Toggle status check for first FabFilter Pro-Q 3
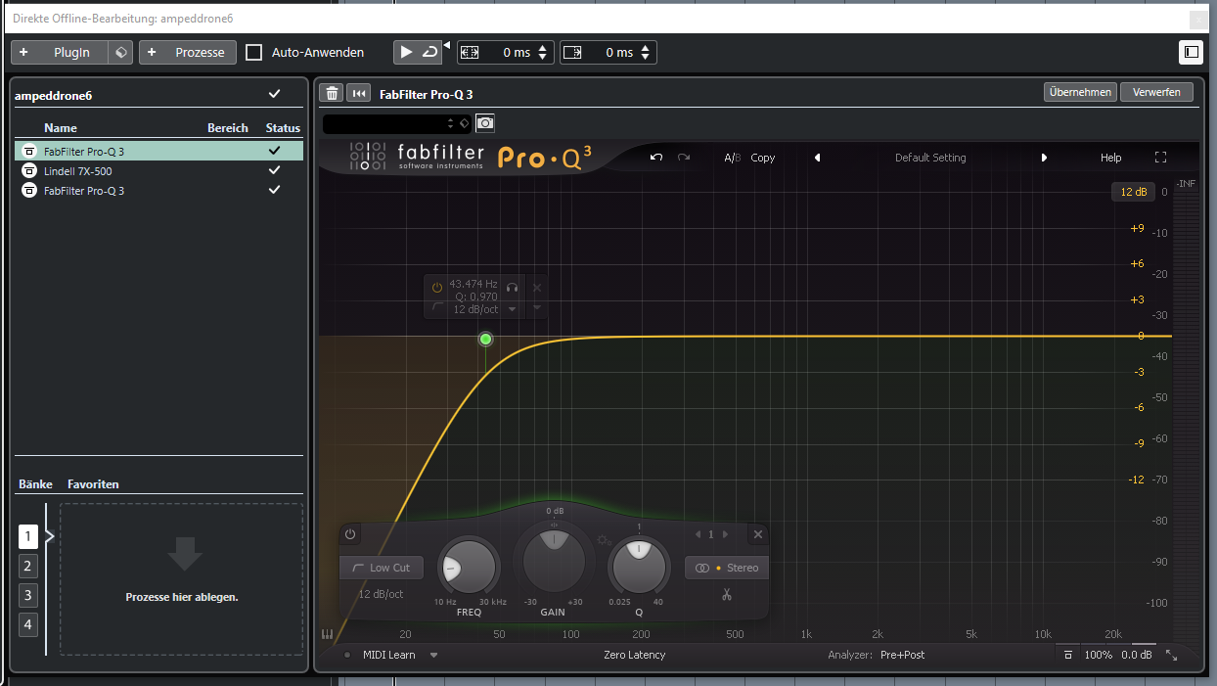 274,152
